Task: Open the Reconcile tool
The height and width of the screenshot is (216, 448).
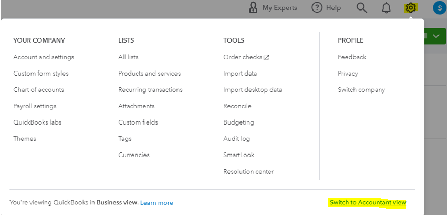Action: (x=237, y=106)
